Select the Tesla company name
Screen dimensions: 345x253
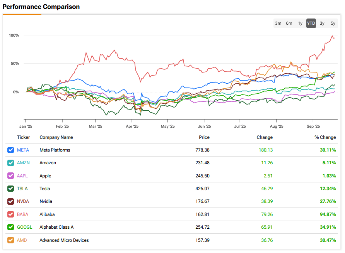[45, 189]
